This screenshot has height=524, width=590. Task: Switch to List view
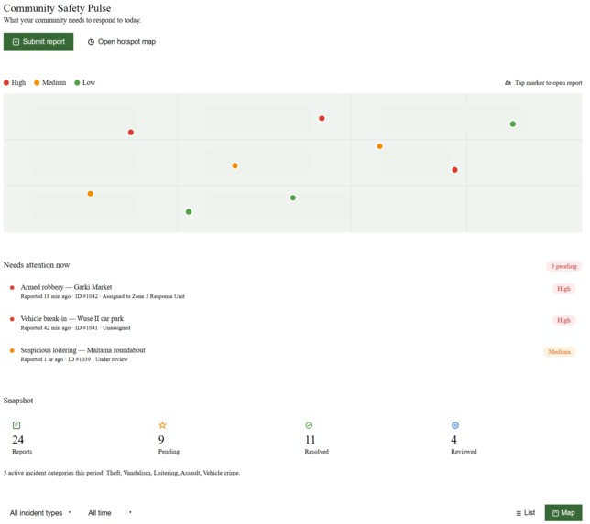pyautogui.click(x=525, y=513)
